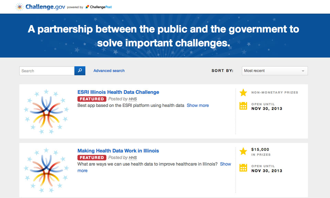Click into the Search text field
Image resolution: width=330 pixels, height=198 pixels.
tap(47, 71)
